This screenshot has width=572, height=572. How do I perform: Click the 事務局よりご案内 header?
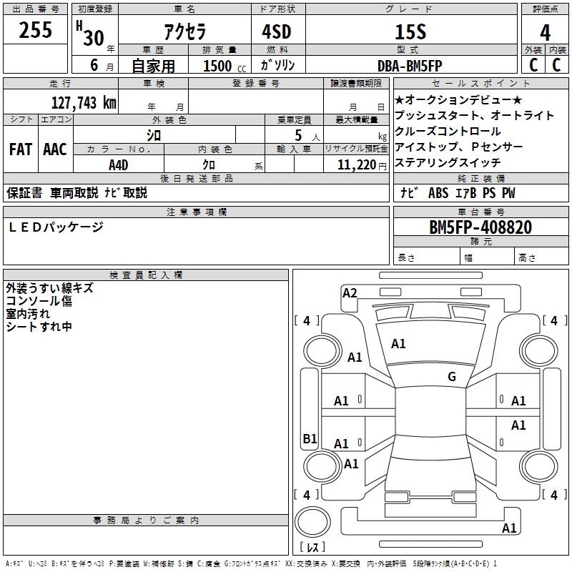[146, 521]
